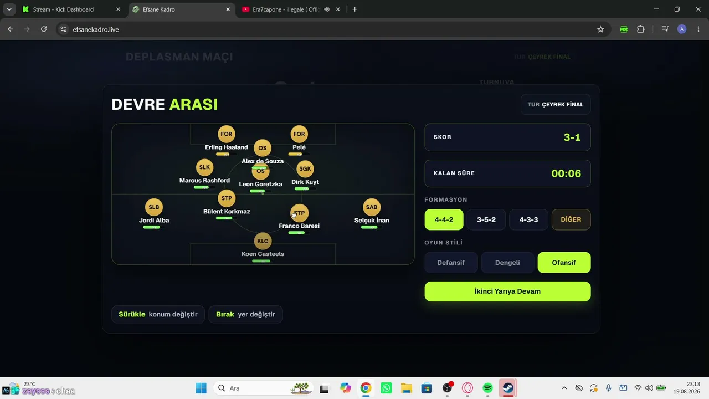Pick Alex de Souza's OS token
Viewport: 709px width, 399px height.
click(263, 148)
